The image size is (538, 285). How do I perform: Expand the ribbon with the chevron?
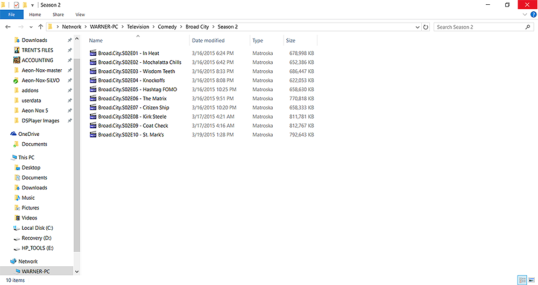point(525,14)
